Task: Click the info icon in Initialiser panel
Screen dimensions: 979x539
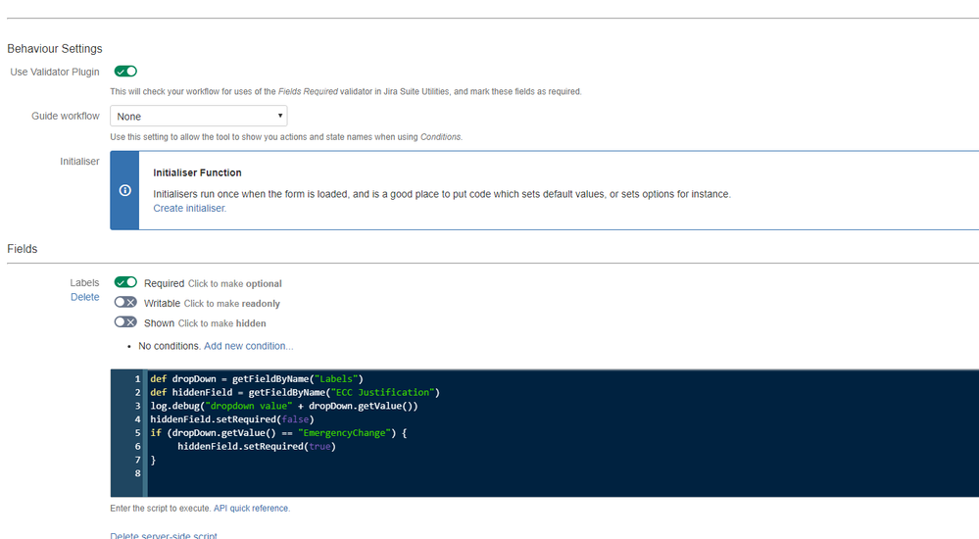Action: click(124, 190)
